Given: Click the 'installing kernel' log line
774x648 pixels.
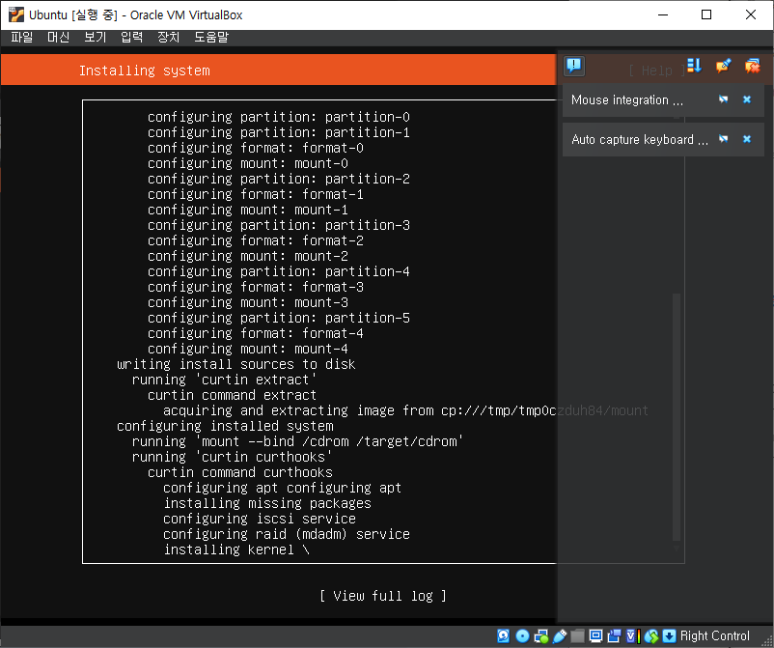Looking at the screenshot, I should (235, 549).
